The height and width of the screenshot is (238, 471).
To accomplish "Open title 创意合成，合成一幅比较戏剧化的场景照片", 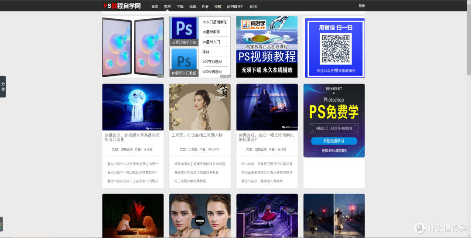I will (266, 138).
